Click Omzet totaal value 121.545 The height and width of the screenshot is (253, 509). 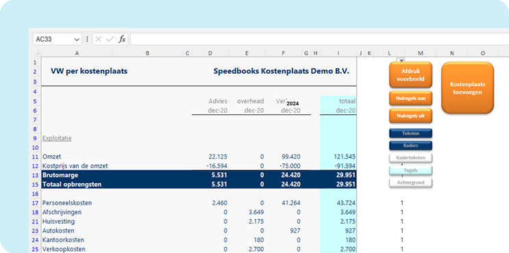pos(345,157)
